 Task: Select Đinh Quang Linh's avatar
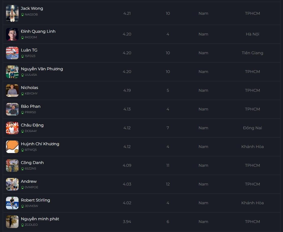[x=12, y=34]
